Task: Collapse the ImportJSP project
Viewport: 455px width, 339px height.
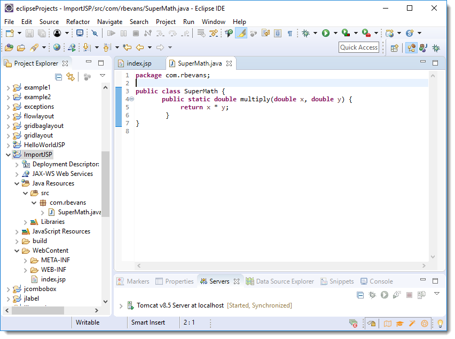Action: pos(8,155)
